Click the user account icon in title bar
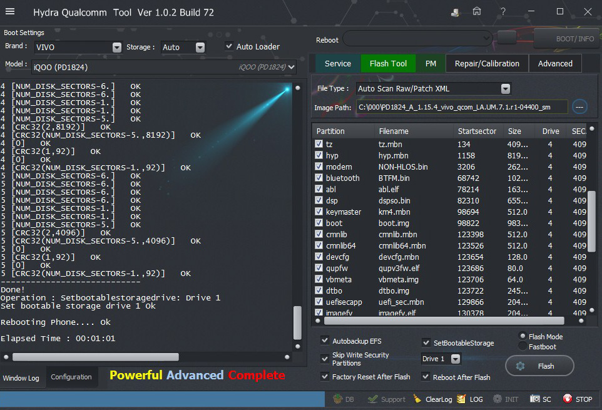The image size is (602, 410). (455, 13)
